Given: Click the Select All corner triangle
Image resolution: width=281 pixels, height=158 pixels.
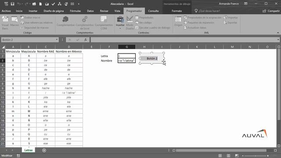Looking at the screenshot, I should [3, 47].
